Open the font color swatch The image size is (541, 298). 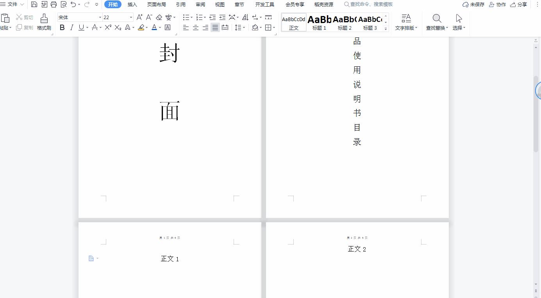click(154, 27)
